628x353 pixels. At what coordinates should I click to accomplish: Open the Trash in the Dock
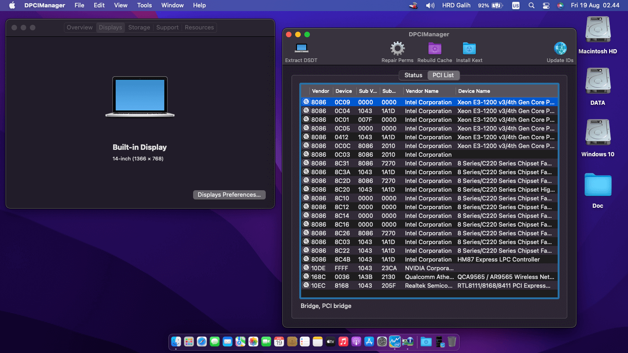point(452,342)
